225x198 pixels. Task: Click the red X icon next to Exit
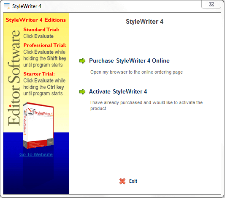tap(122, 181)
